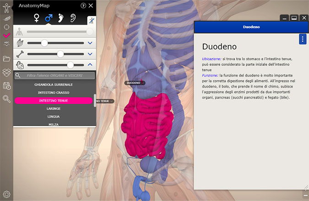Open the layers stack icon in sidebar

click(x=6, y=72)
